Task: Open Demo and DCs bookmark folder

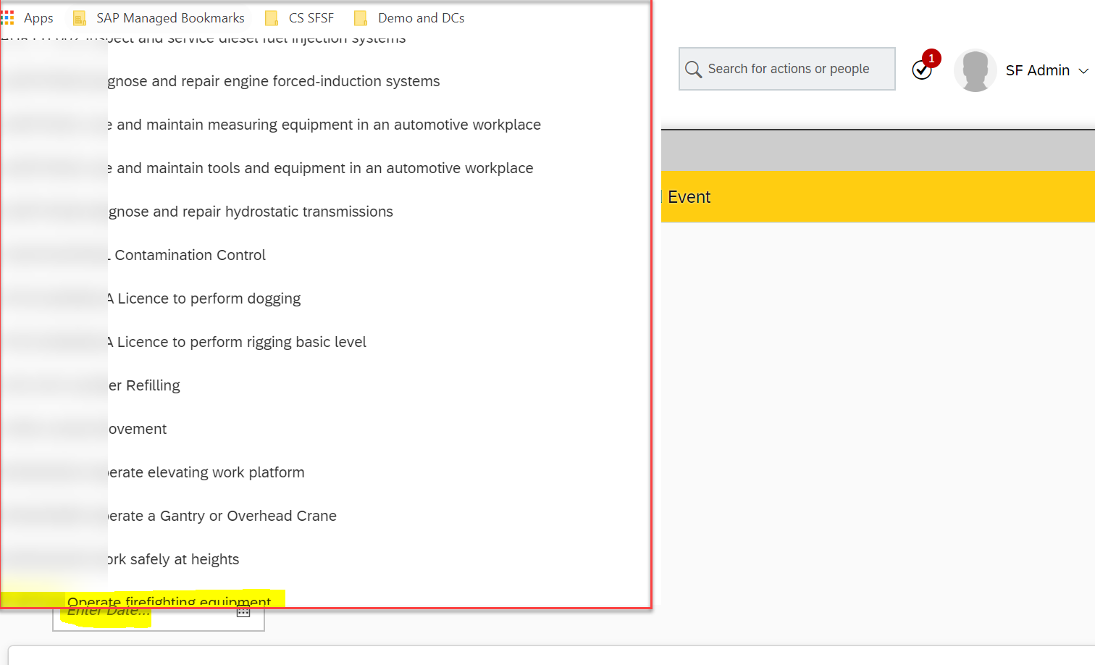Action: [410, 17]
